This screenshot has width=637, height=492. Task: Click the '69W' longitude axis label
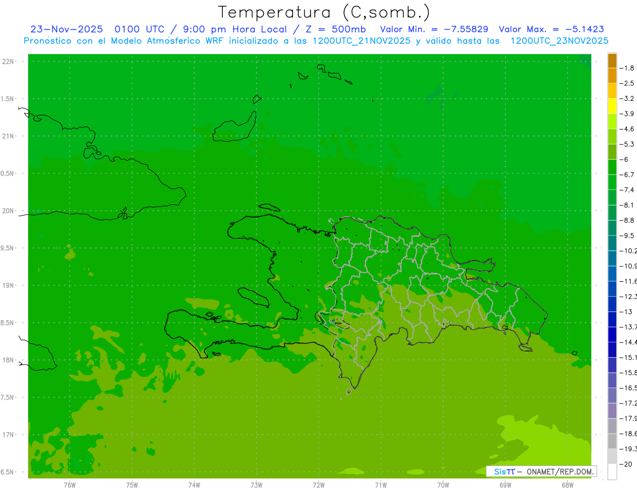tap(505, 485)
